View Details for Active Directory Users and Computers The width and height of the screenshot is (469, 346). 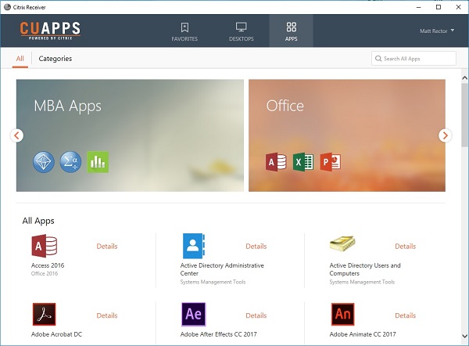click(x=405, y=247)
